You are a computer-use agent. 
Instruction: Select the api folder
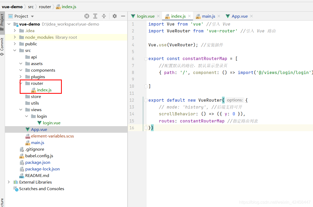[x=34, y=57]
